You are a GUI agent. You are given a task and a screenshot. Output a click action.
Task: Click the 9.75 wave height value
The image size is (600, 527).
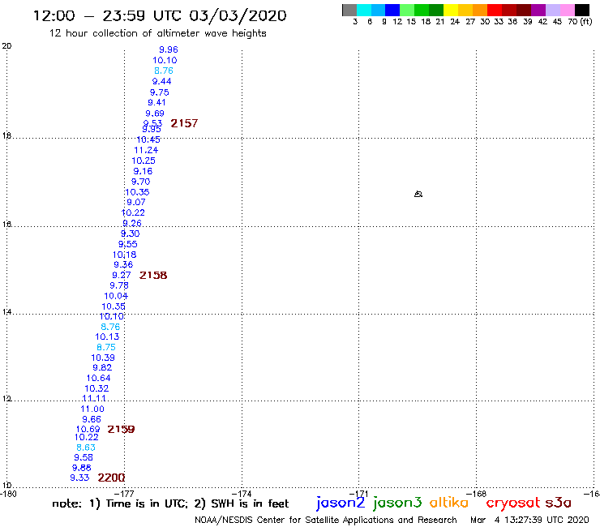tap(159, 92)
